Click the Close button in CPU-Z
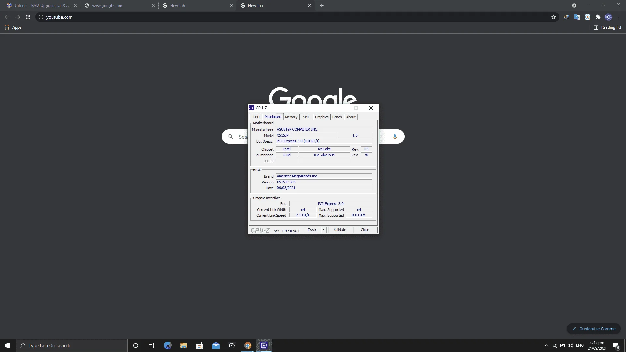Image resolution: width=626 pixels, height=352 pixels. pyautogui.click(x=365, y=230)
